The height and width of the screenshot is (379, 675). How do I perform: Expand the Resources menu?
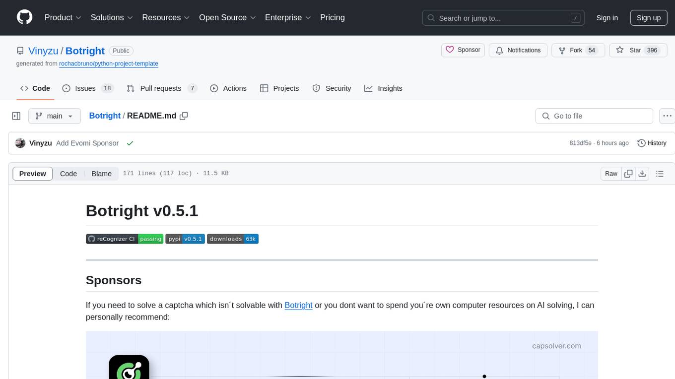tap(166, 17)
